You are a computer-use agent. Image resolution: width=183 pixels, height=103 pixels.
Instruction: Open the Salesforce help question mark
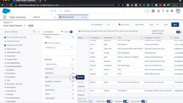coord(163,11)
